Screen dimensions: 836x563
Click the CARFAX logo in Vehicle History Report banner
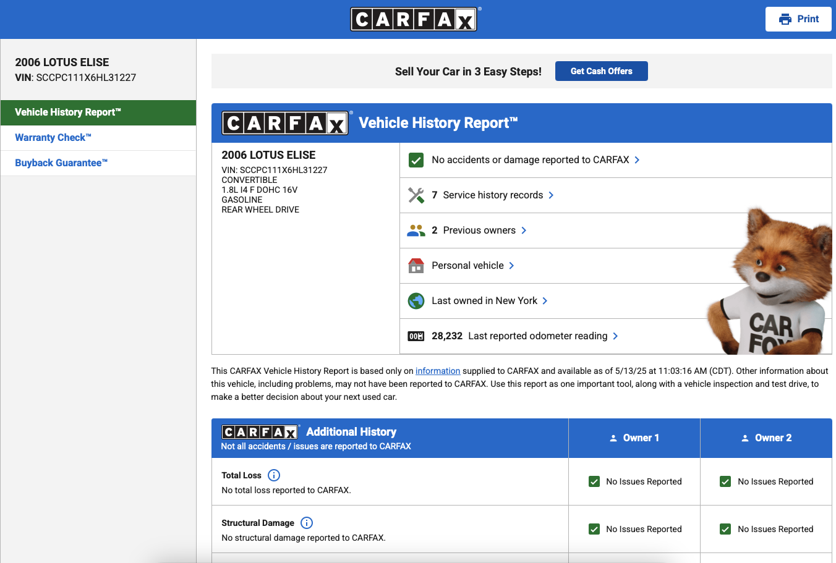tap(285, 123)
